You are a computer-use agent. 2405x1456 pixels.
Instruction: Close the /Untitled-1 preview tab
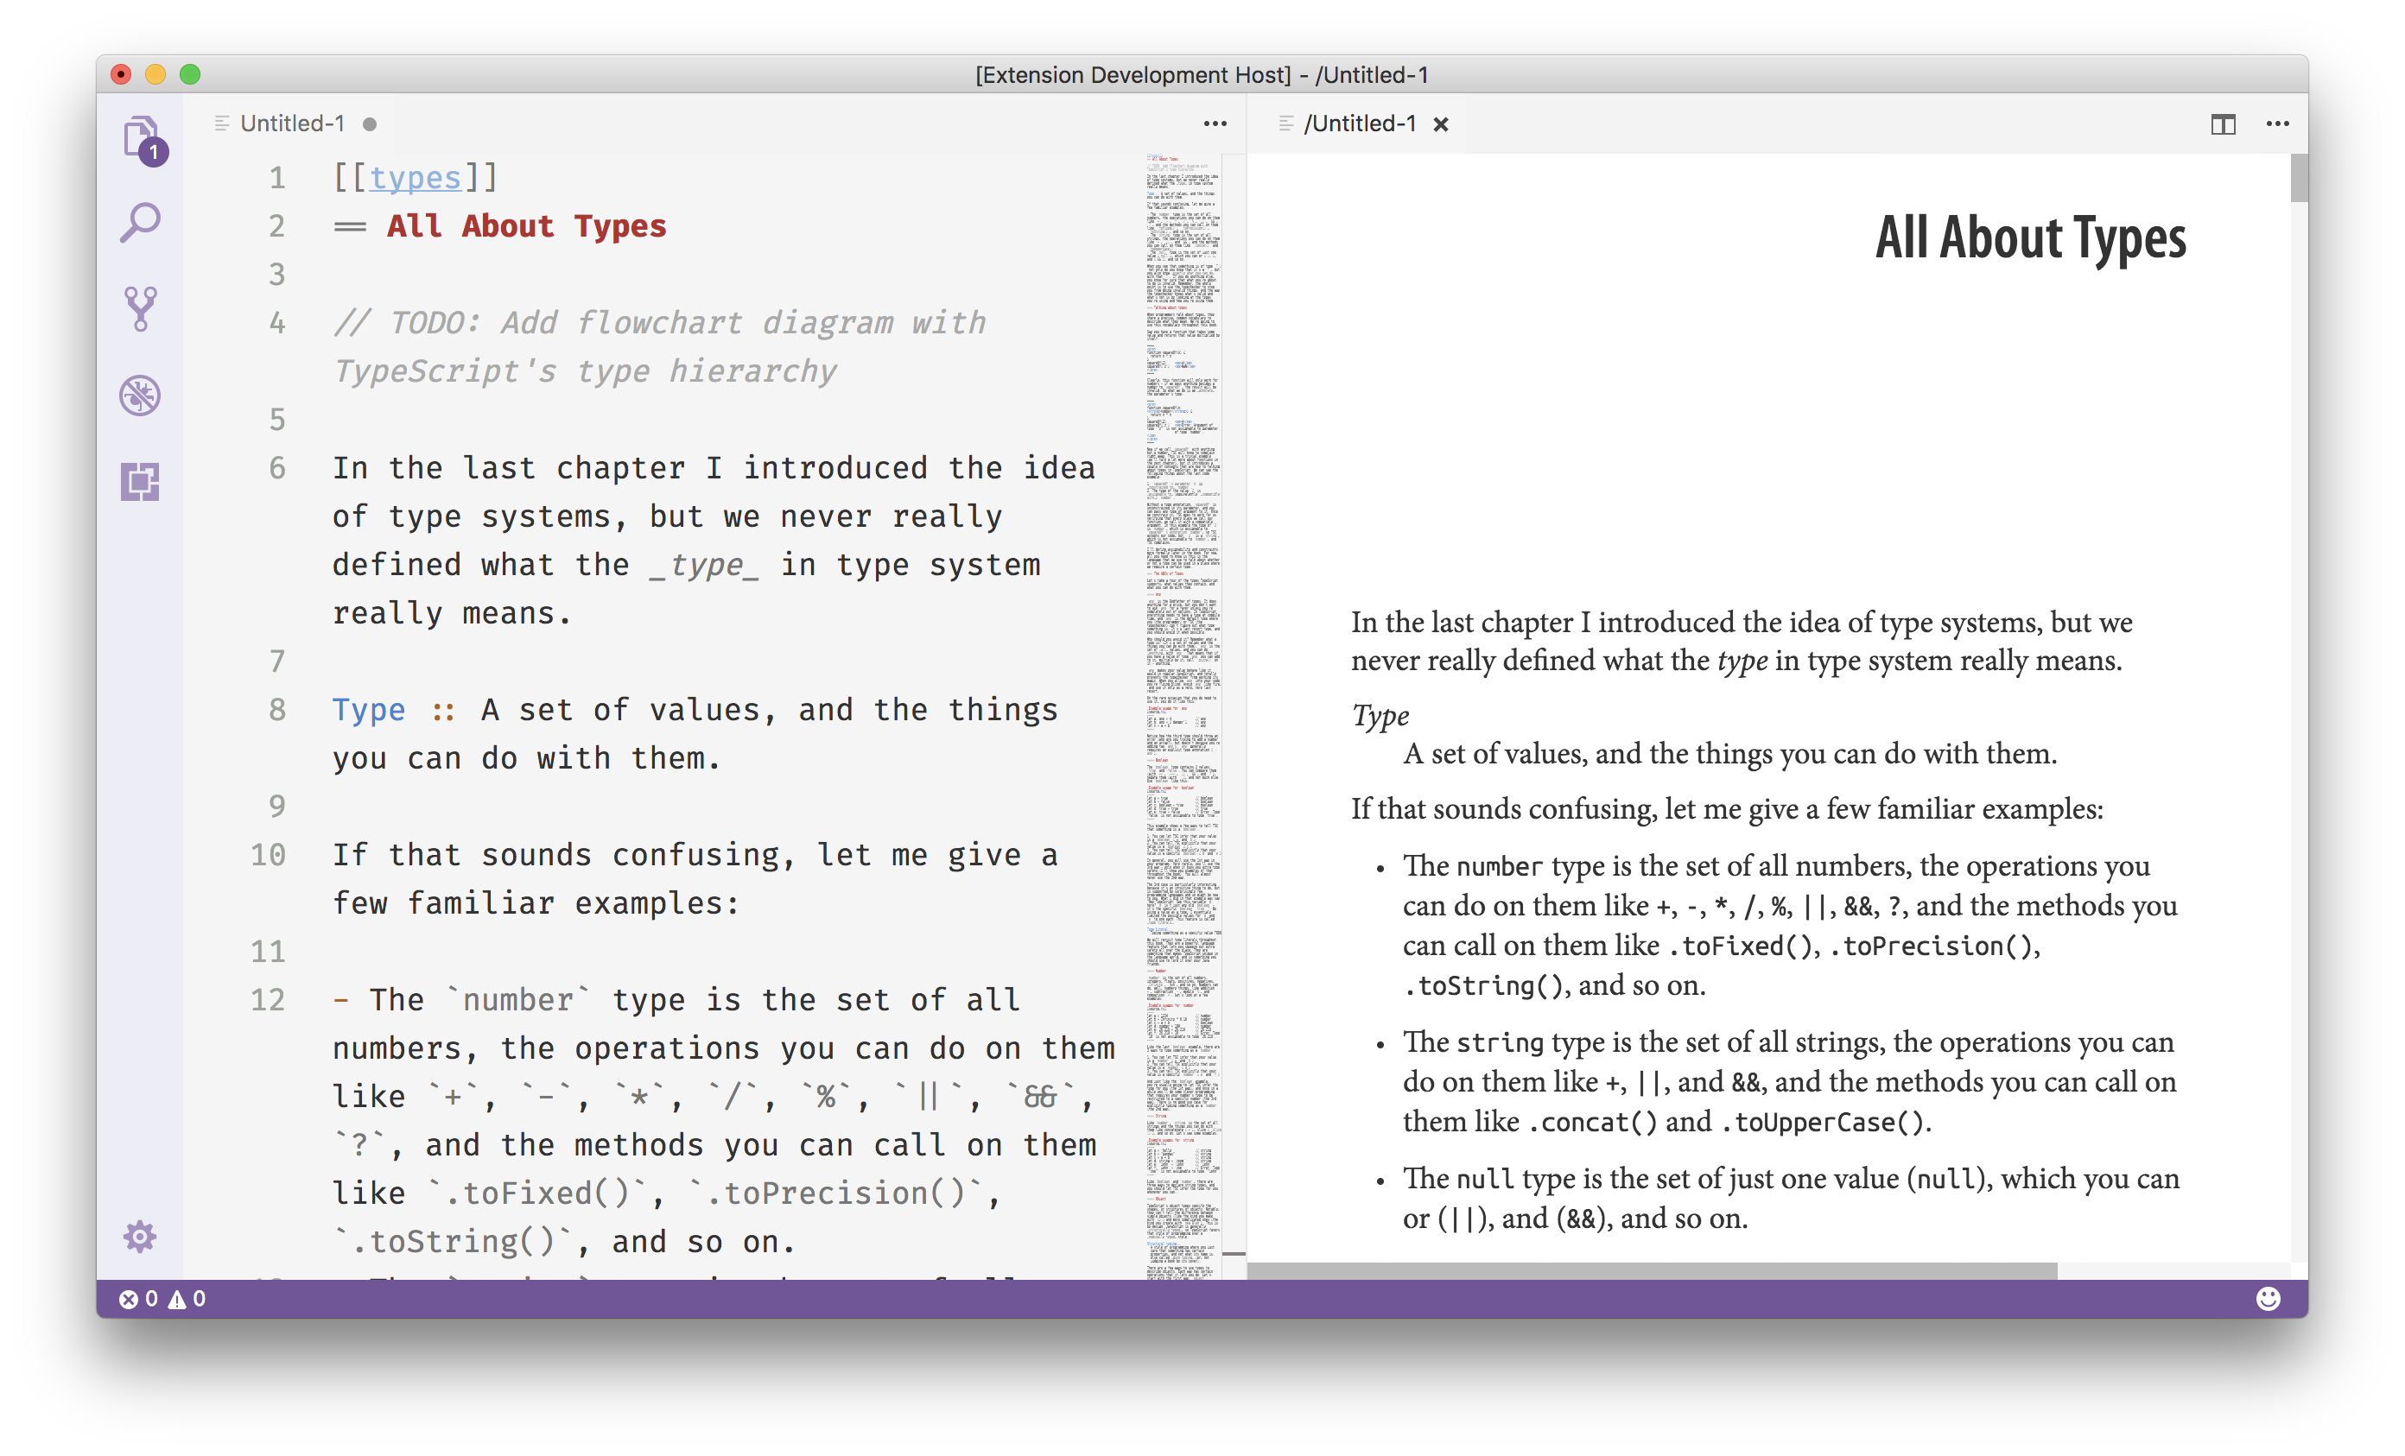(x=1441, y=124)
